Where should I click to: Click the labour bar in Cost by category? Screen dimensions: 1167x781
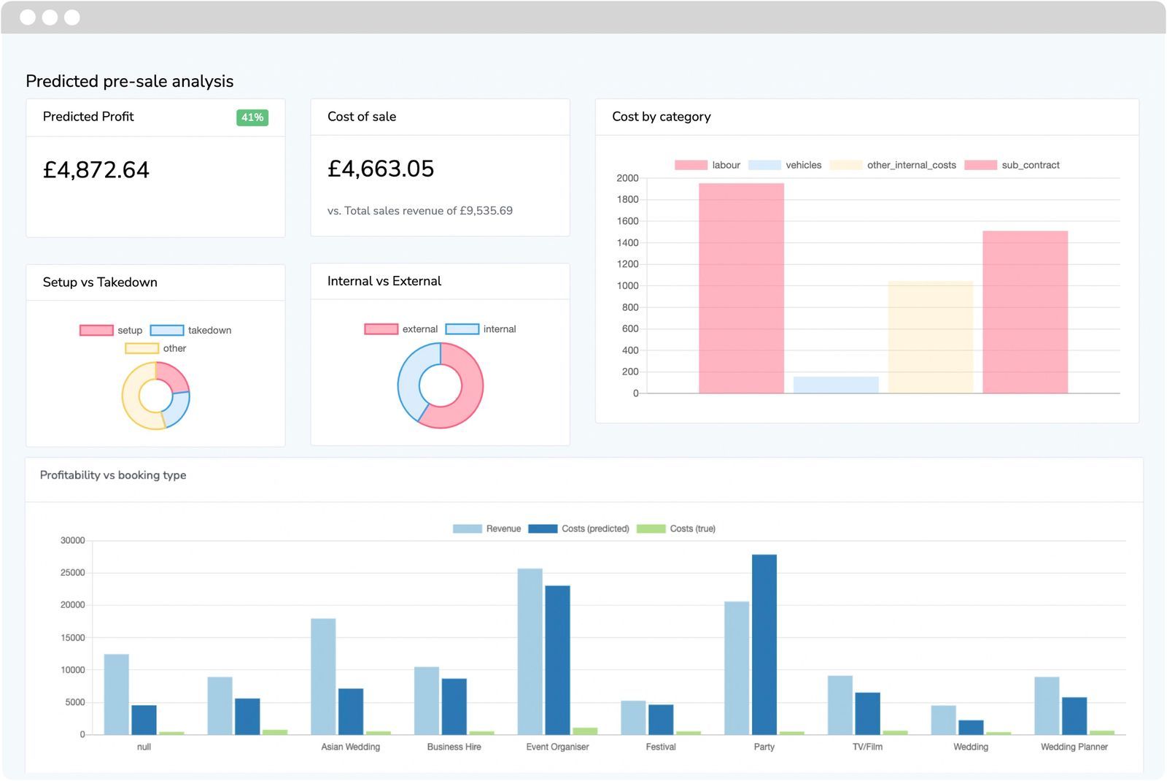click(741, 288)
